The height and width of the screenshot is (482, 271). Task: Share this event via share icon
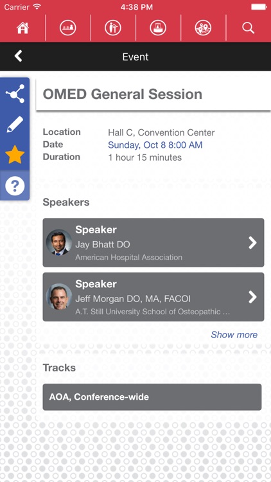click(x=15, y=94)
